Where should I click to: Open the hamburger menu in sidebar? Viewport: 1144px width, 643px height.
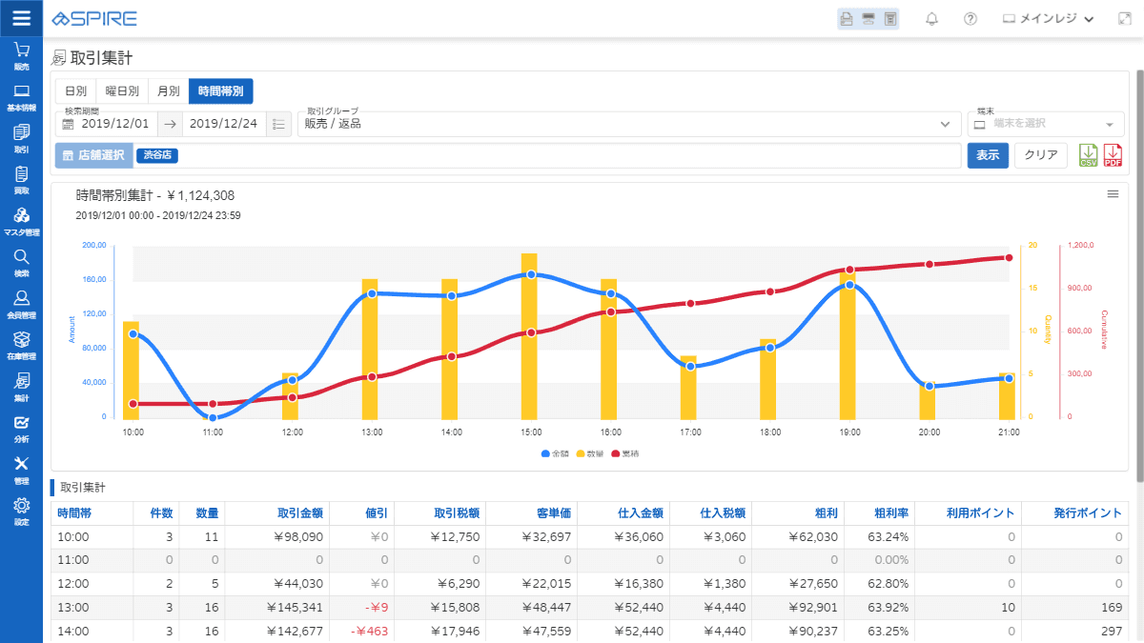coord(21,18)
